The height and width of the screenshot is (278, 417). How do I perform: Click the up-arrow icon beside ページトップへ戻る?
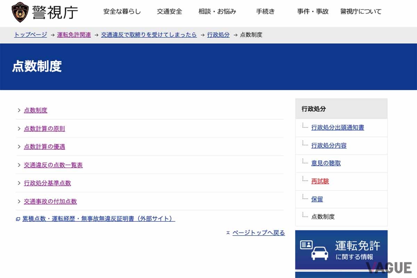click(x=228, y=233)
